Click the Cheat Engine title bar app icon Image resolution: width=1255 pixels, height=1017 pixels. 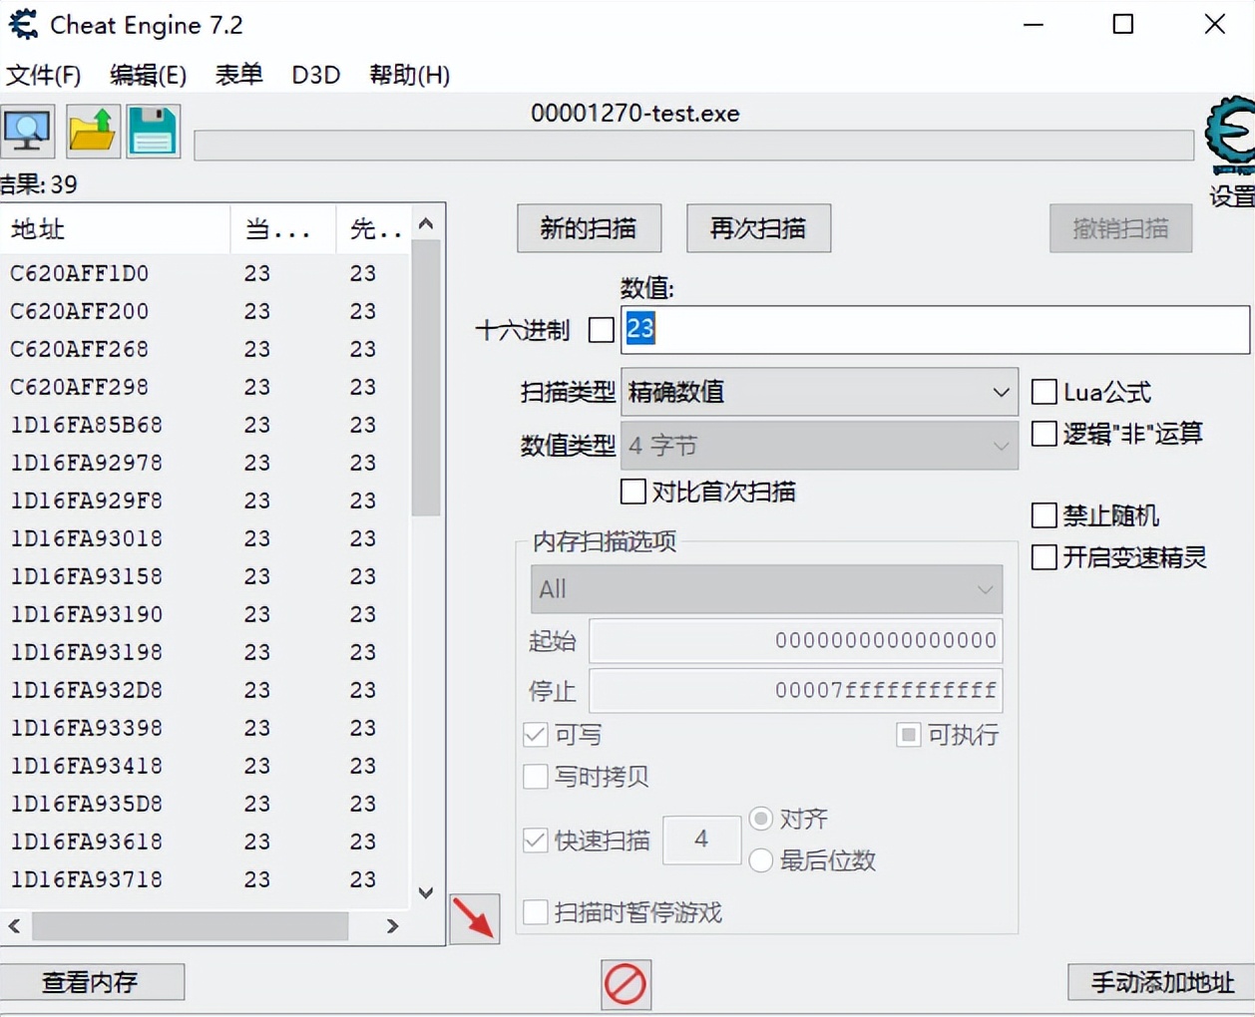point(22,24)
